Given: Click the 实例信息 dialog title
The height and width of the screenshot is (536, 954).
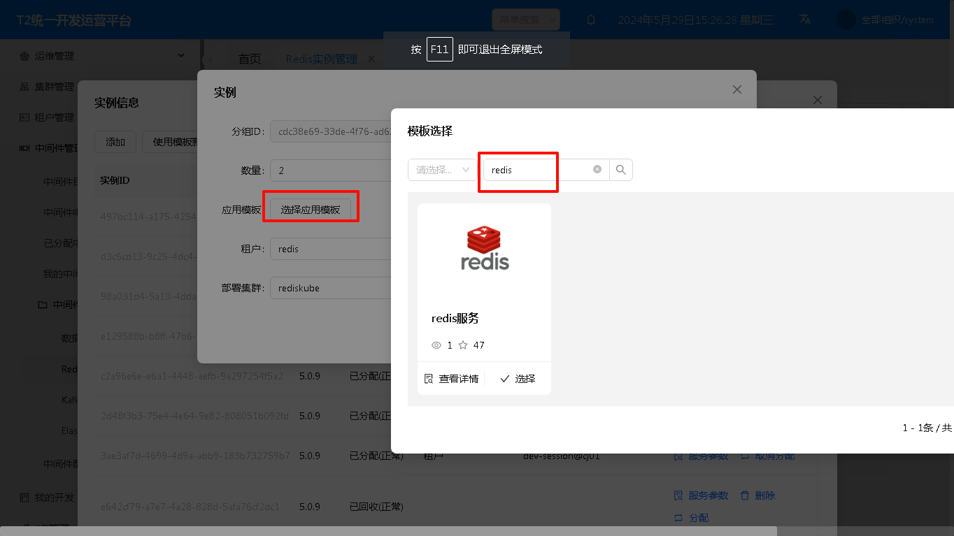Looking at the screenshot, I should [117, 103].
